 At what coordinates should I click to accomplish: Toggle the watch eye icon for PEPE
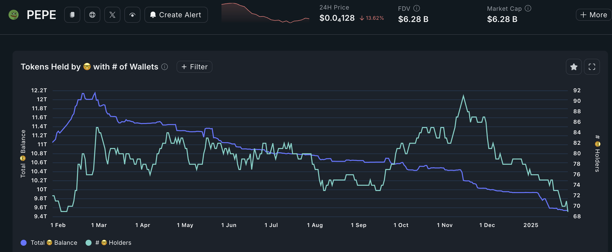[132, 15]
